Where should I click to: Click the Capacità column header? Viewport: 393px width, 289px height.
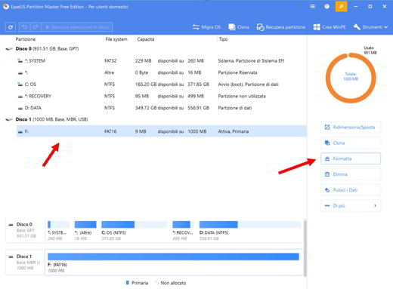[x=146, y=39]
